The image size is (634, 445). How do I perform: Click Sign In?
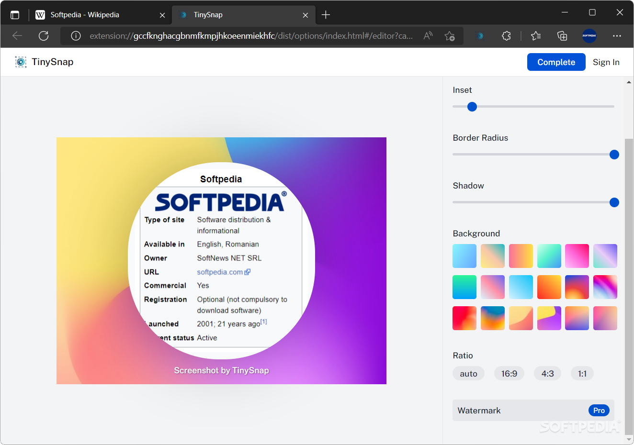pos(606,62)
